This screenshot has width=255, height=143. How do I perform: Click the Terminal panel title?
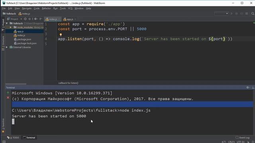[x=10, y=87]
